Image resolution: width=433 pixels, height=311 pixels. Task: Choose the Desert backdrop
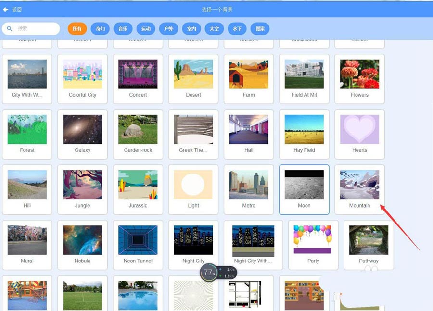(193, 79)
